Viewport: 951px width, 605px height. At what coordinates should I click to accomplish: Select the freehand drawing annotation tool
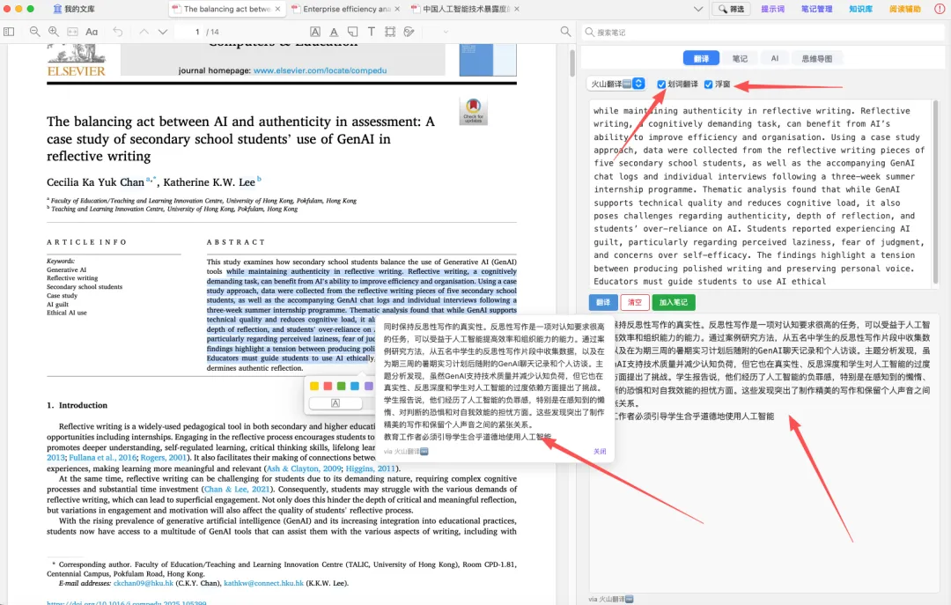(409, 32)
